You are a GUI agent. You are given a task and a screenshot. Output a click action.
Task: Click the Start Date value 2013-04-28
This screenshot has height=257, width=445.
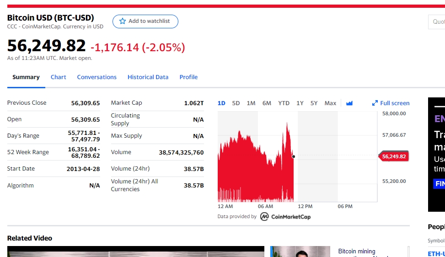click(83, 169)
